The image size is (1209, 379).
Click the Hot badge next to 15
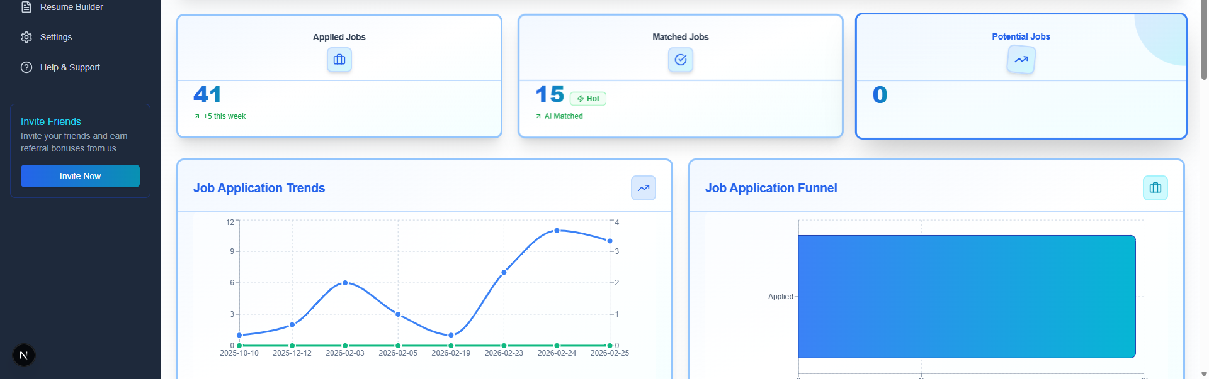pyautogui.click(x=588, y=99)
